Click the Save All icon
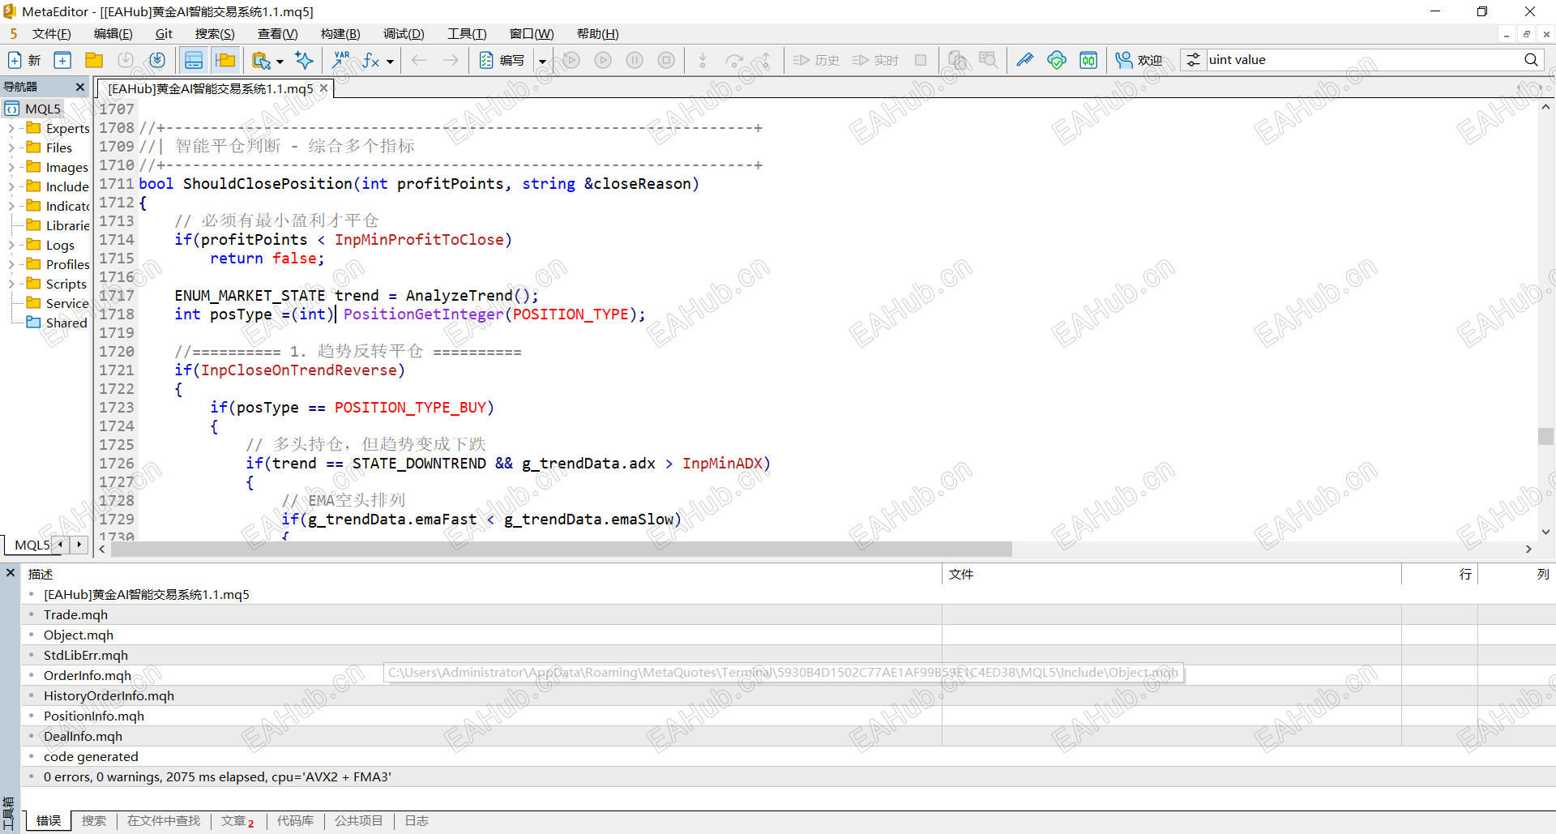 pyautogui.click(x=157, y=60)
